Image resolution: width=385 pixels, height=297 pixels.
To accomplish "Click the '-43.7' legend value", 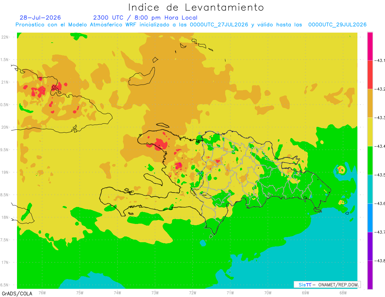I will point(380,232).
